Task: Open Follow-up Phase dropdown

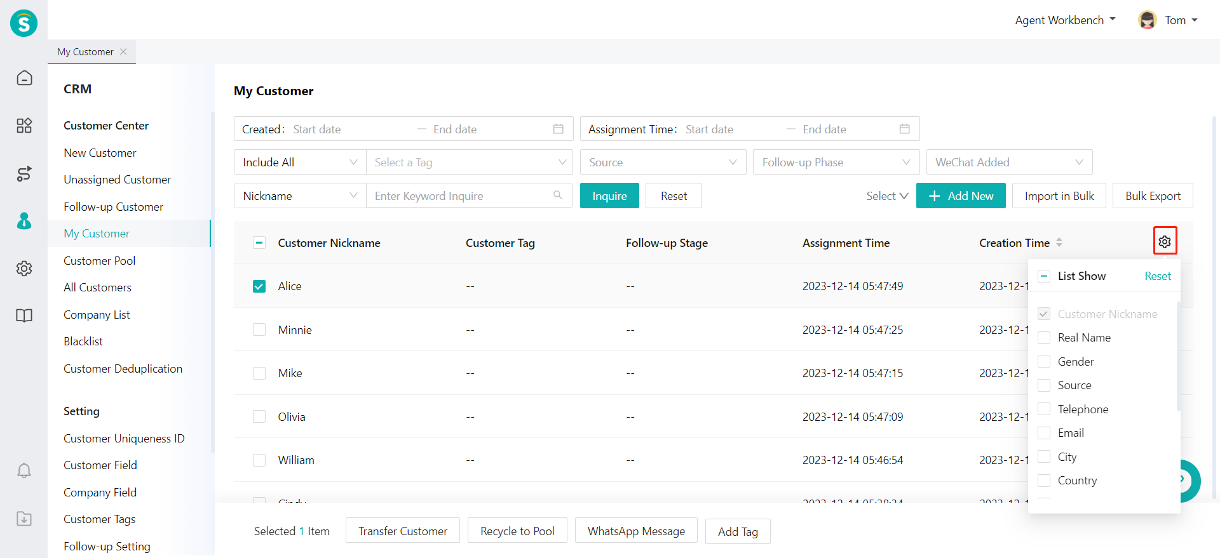Action: pos(836,162)
